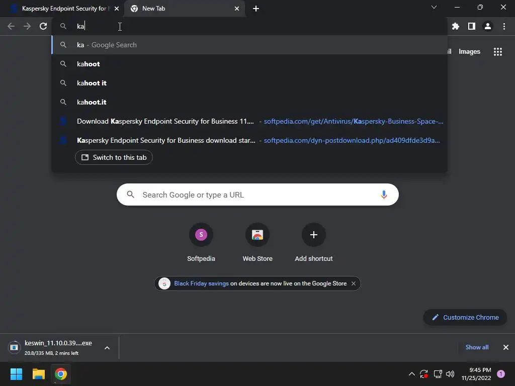Viewport: 515px width, 386px height.
Task: Dismiss the Black Friday savings promo
Action: pyautogui.click(x=354, y=283)
